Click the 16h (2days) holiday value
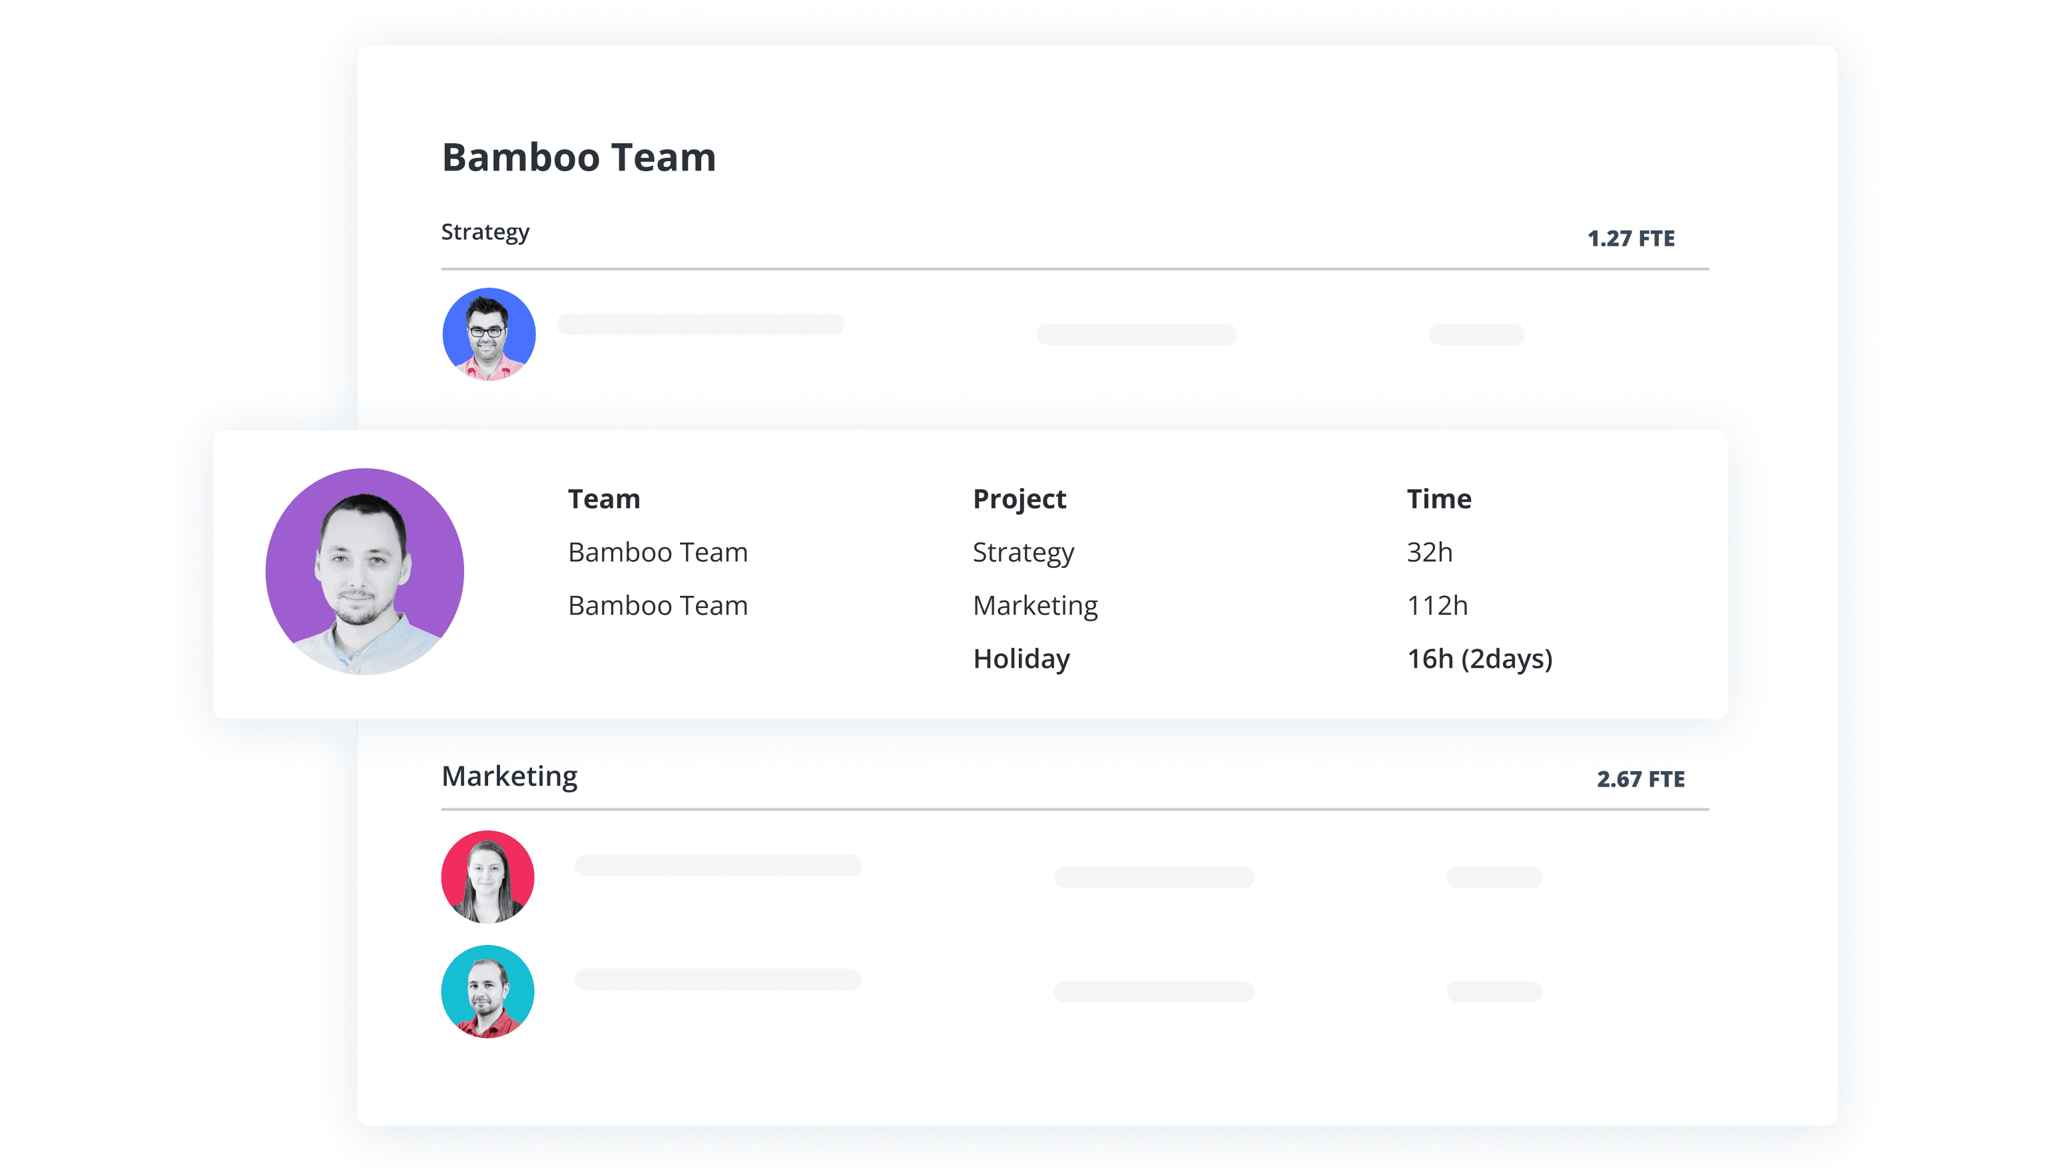The image size is (2051, 1172). tap(1480, 659)
